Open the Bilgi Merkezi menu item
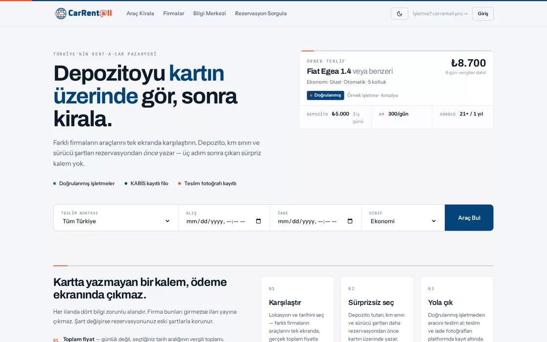 point(210,13)
